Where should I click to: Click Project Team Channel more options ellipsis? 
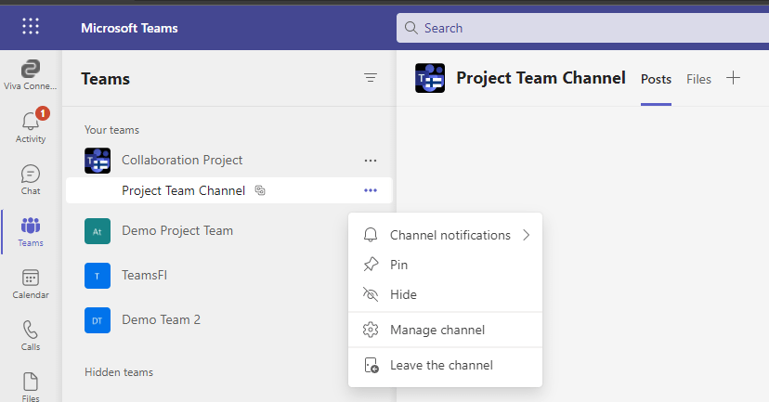(371, 190)
